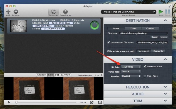The height and width of the screenshot is (109, 176).
Task: Click the 1988-03-16_Nico.mov file name
Action: (43, 20)
